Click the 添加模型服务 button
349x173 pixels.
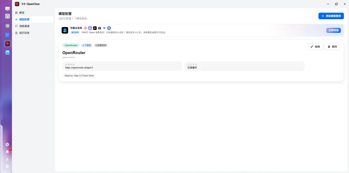pyautogui.click(x=331, y=16)
